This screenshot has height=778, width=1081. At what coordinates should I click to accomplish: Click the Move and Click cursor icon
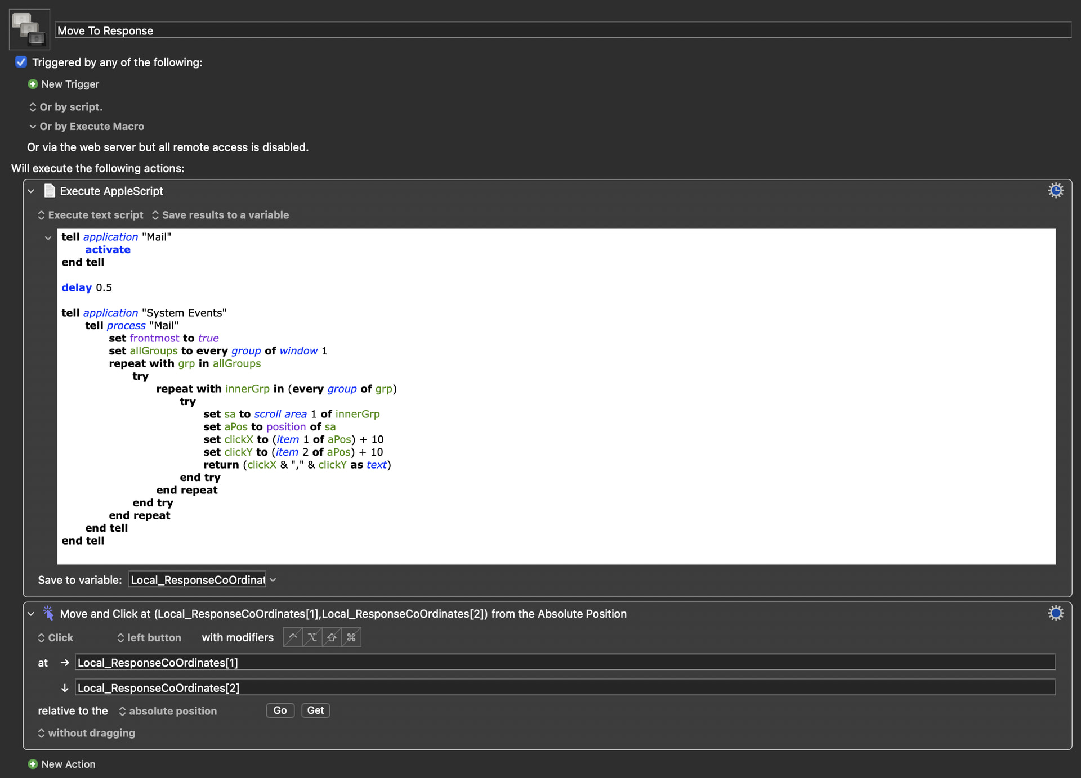coord(48,613)
